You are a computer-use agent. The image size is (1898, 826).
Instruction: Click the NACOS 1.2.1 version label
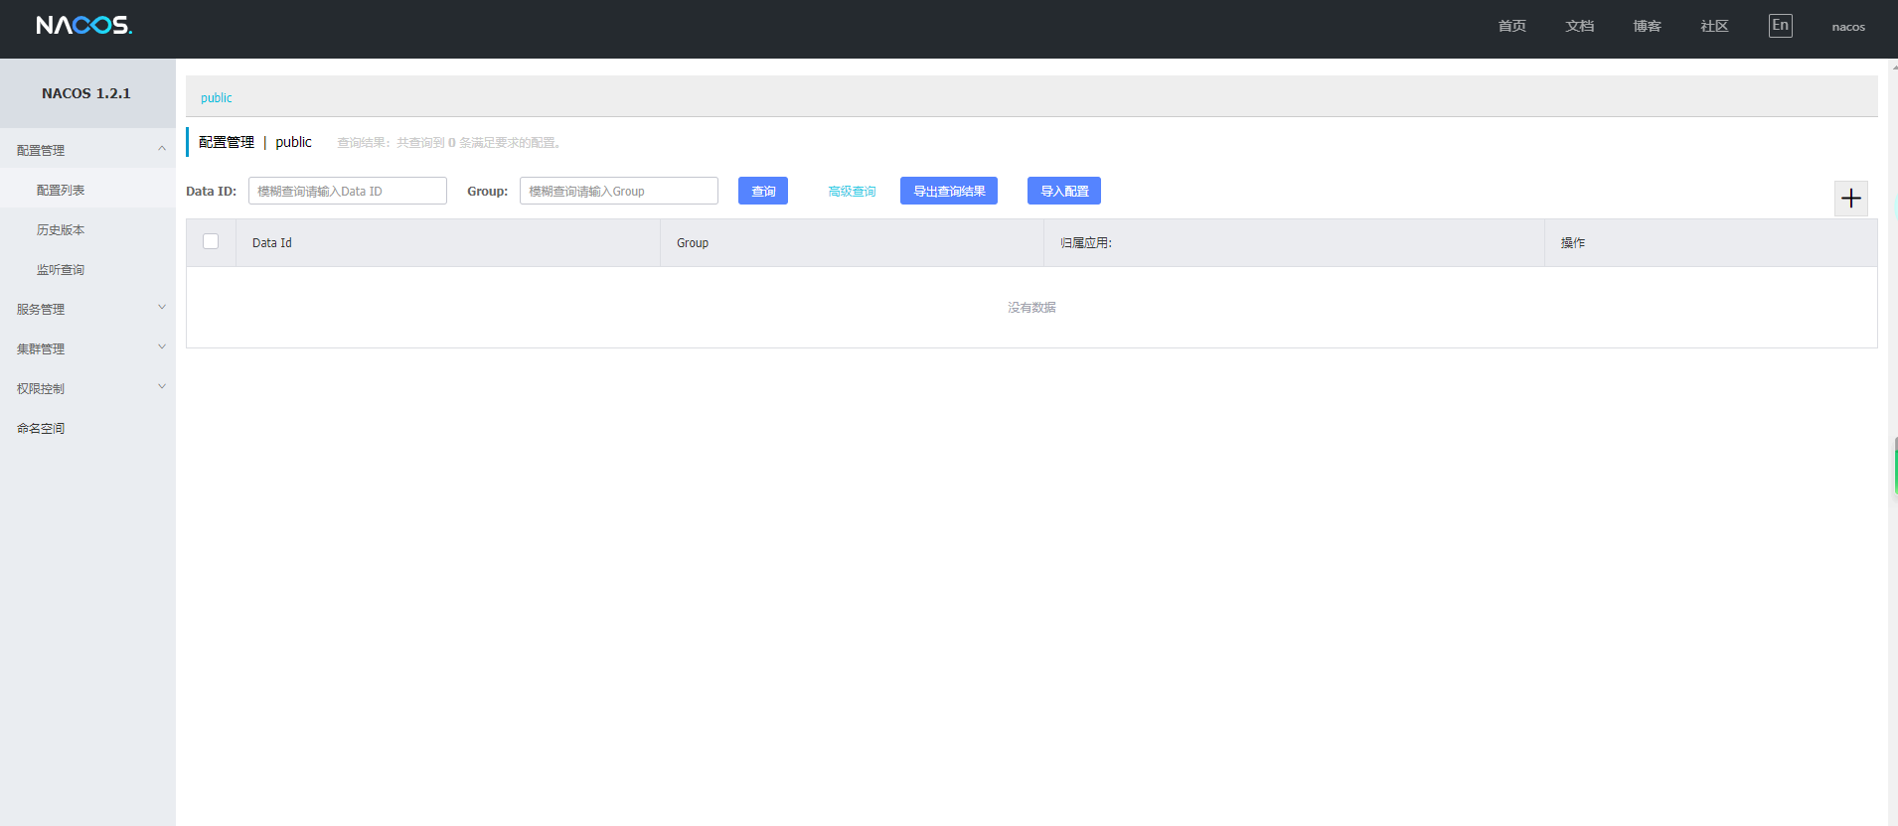[x=86, y=93]
